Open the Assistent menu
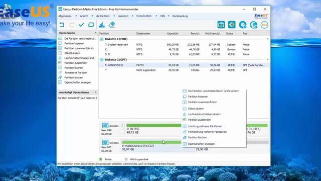Image resolution: width=321 pixels, height=181 pixels. click(x=123, y=16)
